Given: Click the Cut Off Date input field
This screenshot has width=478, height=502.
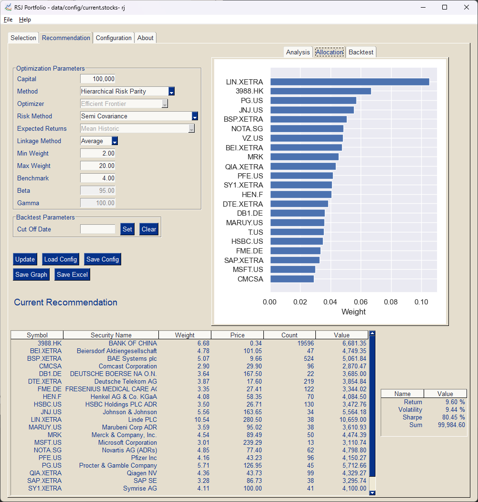Looking at the screenshot, I should [98, 229].
